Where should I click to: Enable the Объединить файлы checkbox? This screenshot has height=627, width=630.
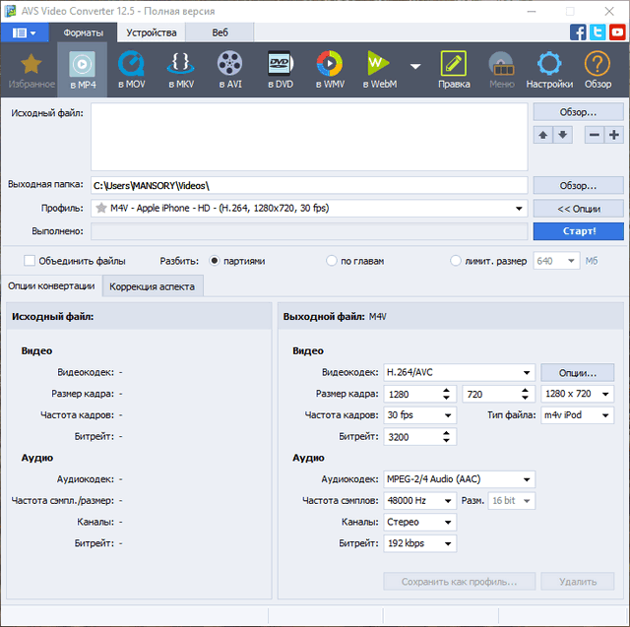click(30, 261)
